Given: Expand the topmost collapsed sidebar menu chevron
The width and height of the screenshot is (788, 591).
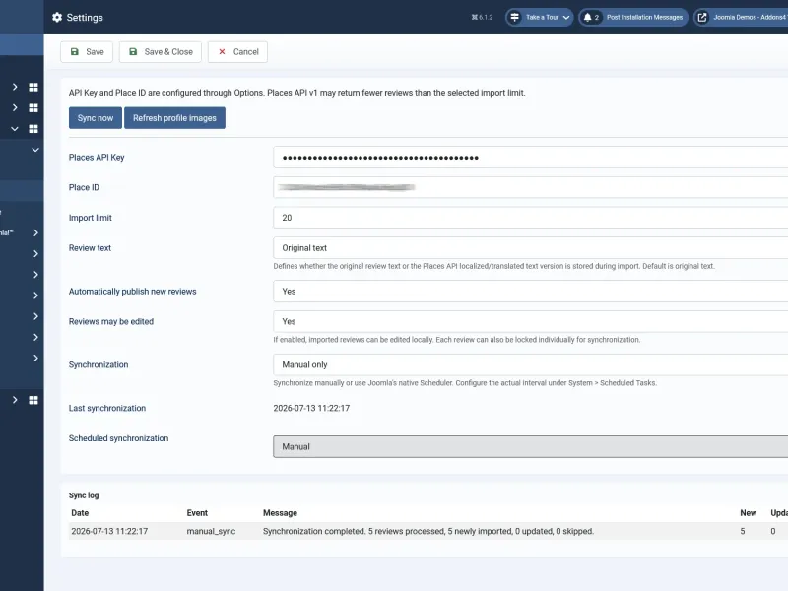Looking at the screenshot, I should (15, 87).
